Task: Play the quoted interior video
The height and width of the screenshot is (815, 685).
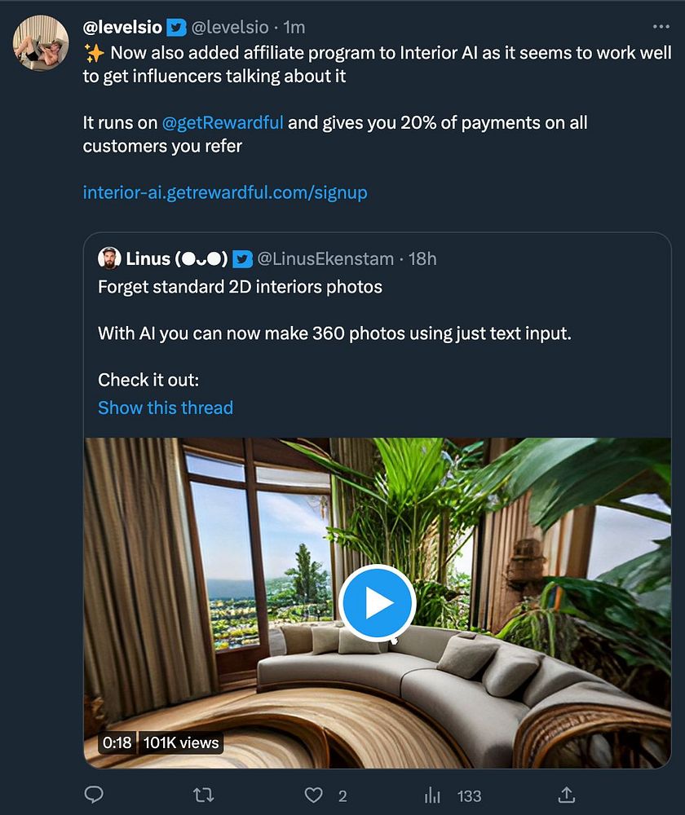Action: coord(377,602)
